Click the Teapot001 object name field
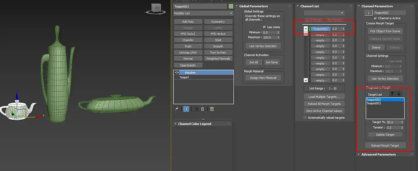 point(200,6)
